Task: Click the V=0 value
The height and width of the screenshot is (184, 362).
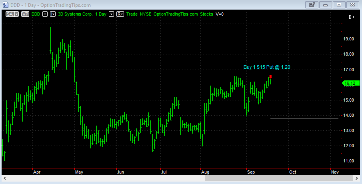Action: (220, 14)
